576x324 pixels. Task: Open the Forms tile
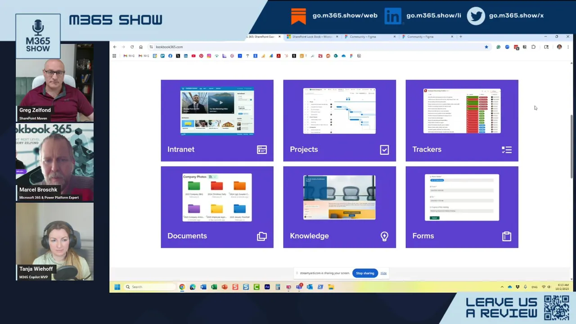[x=462, y=207]
